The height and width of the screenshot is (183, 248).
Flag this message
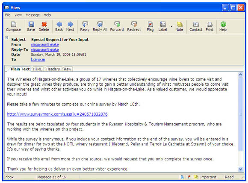coord(150,26)
